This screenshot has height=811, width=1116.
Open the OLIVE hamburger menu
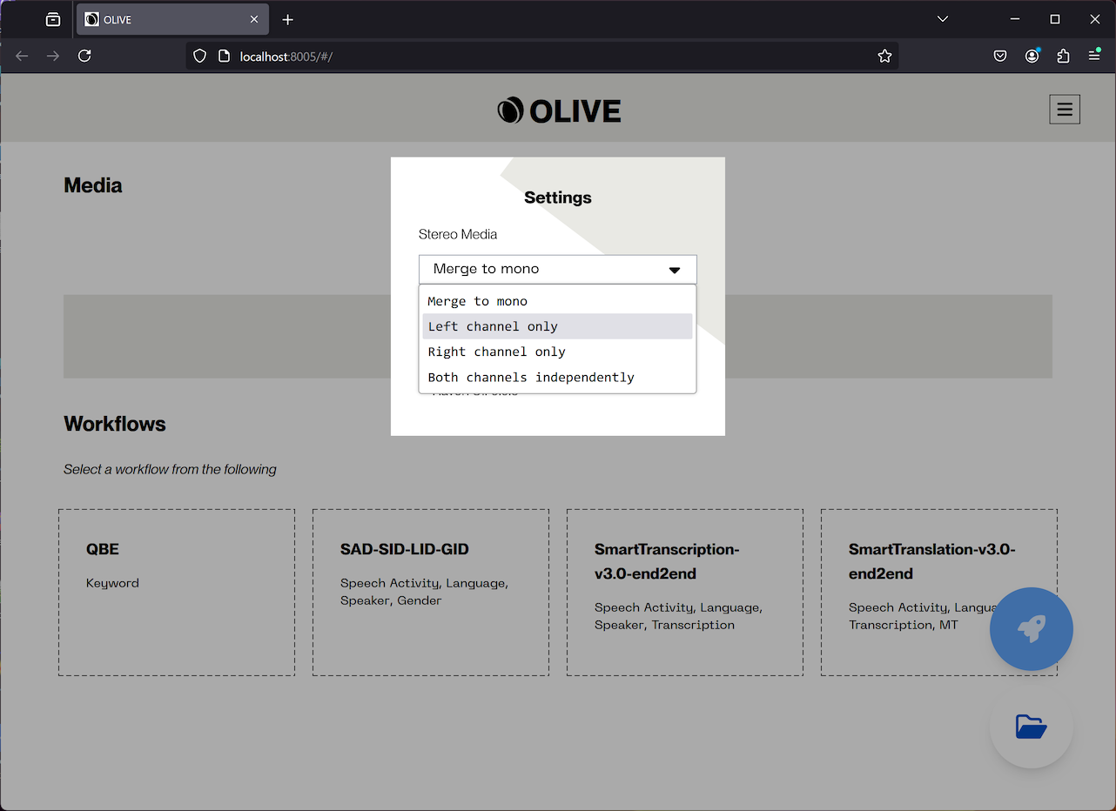tap(1065, 110)
